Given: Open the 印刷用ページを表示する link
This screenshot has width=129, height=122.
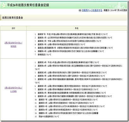Looking at the screenshot, I should (92, 10).
